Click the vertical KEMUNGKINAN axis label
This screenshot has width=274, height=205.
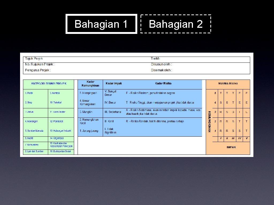point(209,122)
